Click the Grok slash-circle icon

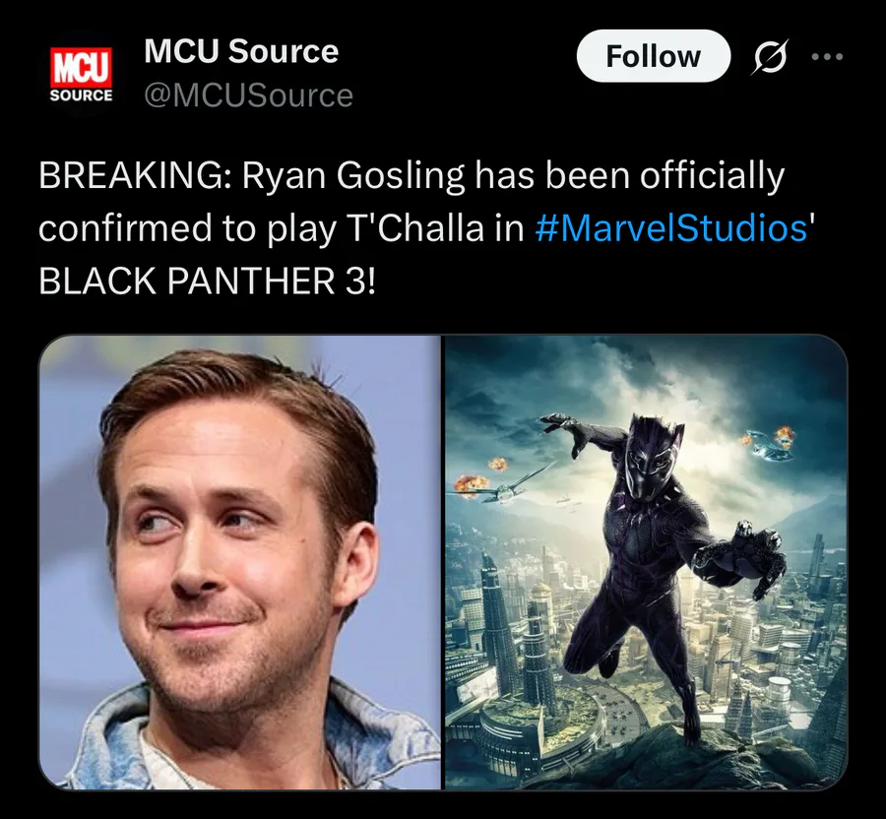(770, 56)
